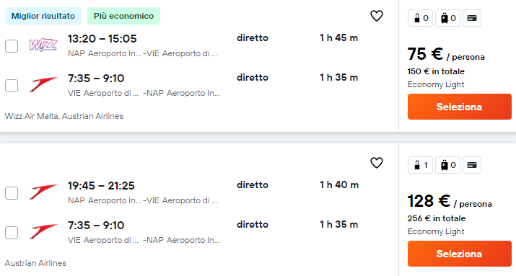
Task: Click the payment card icon for 128 € offer
Action: [472, 165]
